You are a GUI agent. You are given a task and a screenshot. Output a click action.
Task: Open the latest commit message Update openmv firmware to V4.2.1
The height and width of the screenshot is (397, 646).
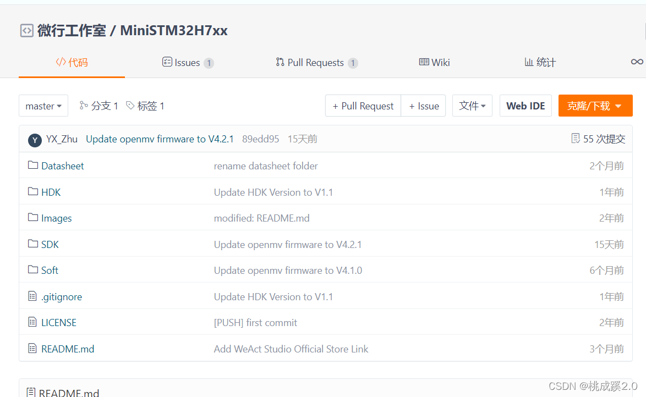tap(160, 139)
